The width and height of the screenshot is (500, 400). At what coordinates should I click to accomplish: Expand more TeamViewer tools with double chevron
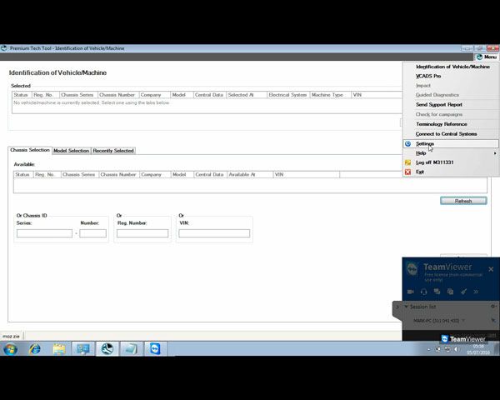(x=476, y=292)
